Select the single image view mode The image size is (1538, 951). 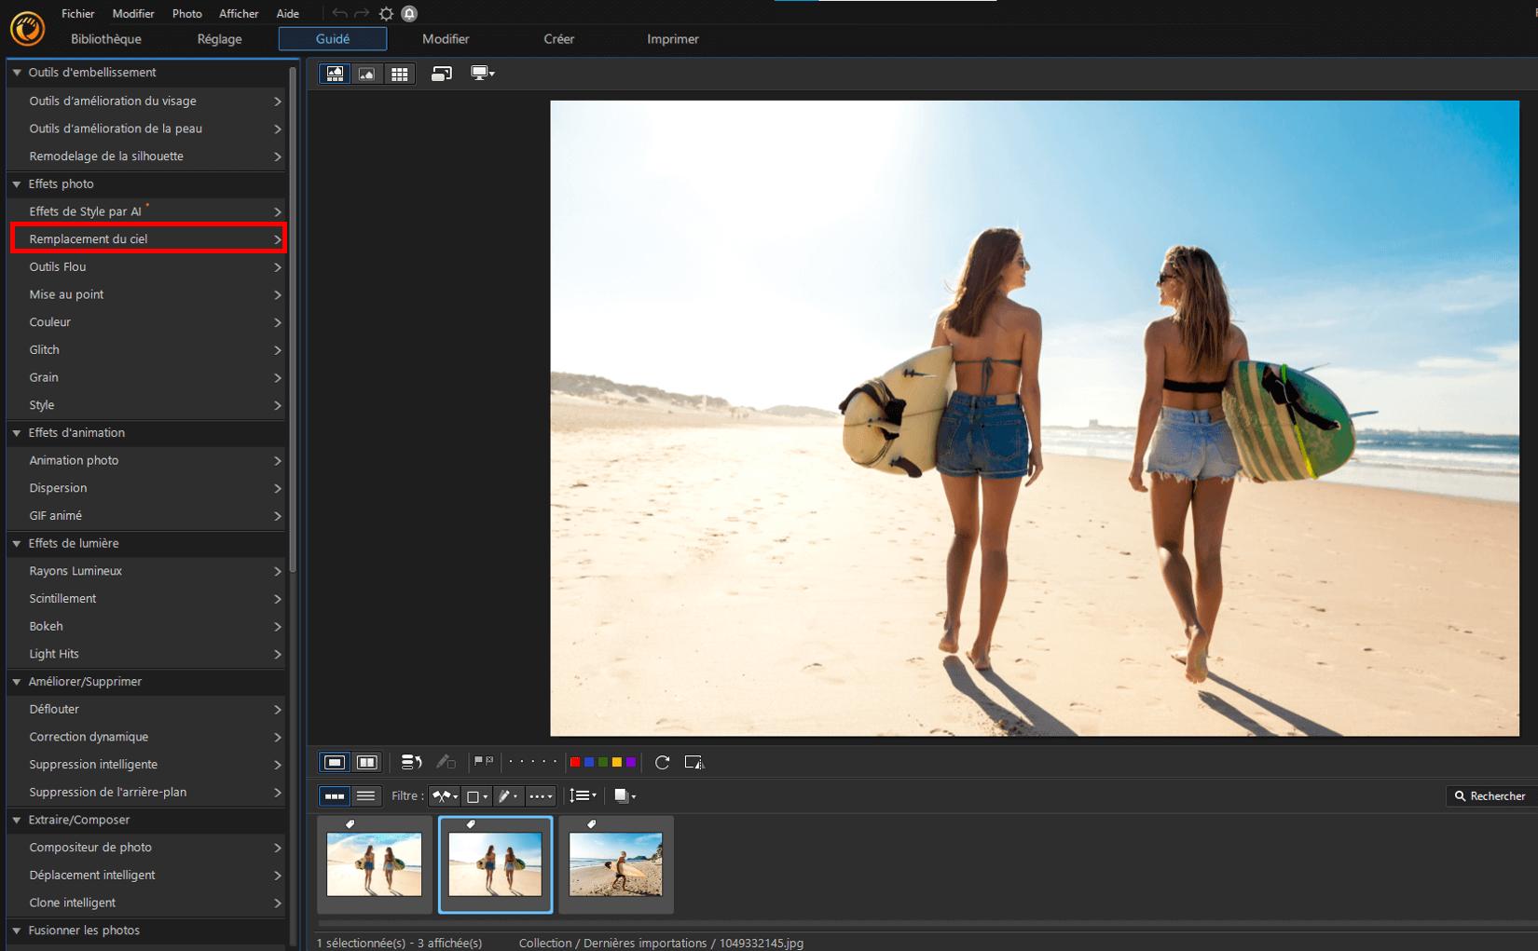click(x=367, y=74)
